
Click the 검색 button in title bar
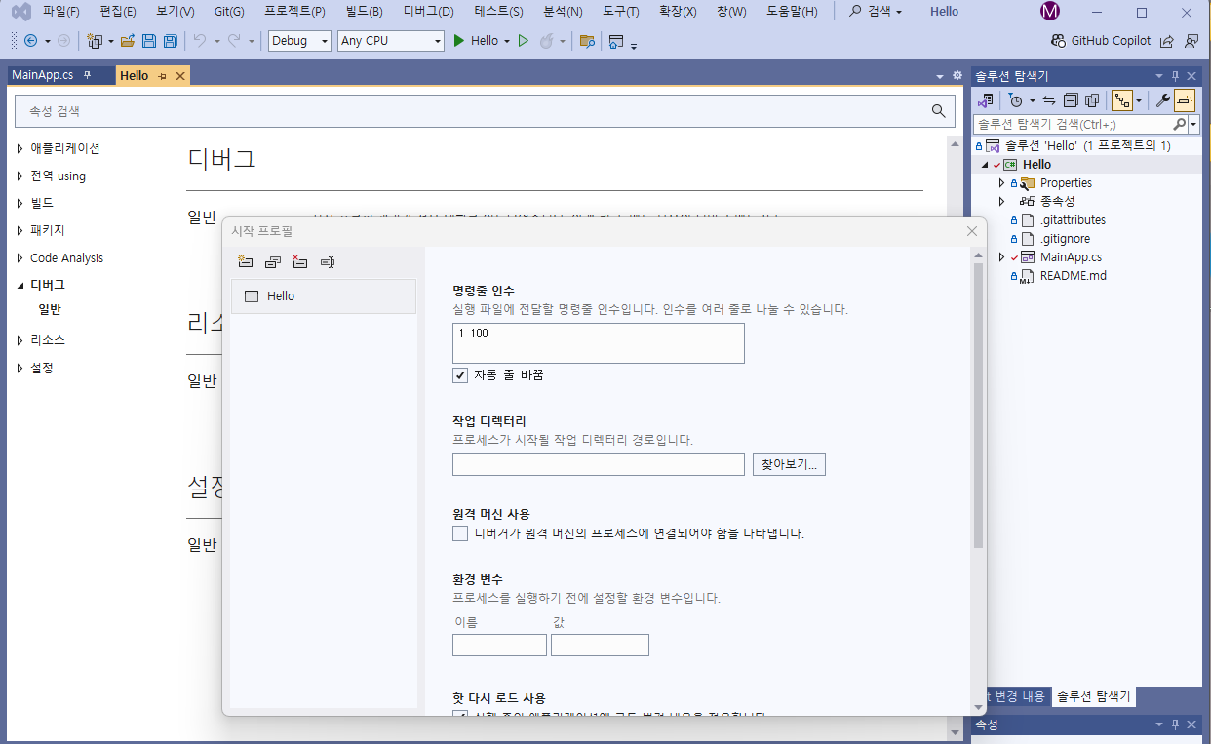coord(876,12)
